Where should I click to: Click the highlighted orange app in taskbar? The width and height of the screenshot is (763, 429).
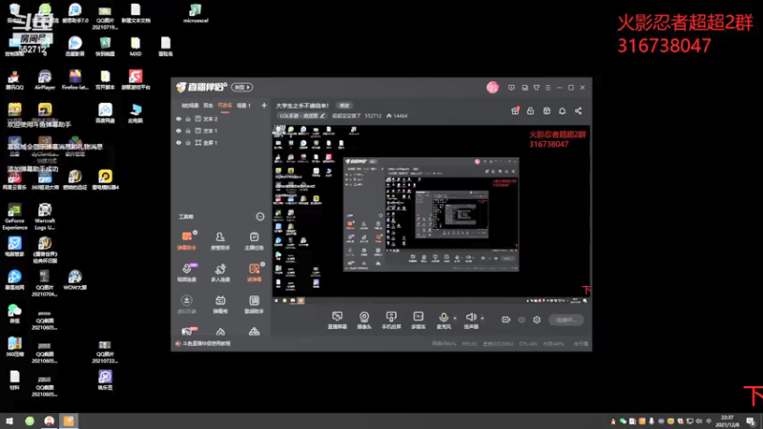tap(69, 421)
